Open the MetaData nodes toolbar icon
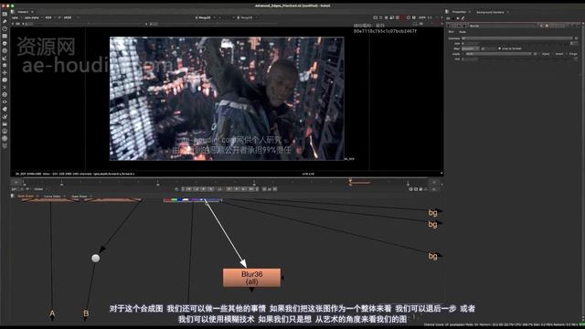Screen dimensions: 585x329 click(x=5, y=110)
